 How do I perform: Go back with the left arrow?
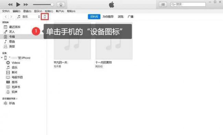click(6, 17)
